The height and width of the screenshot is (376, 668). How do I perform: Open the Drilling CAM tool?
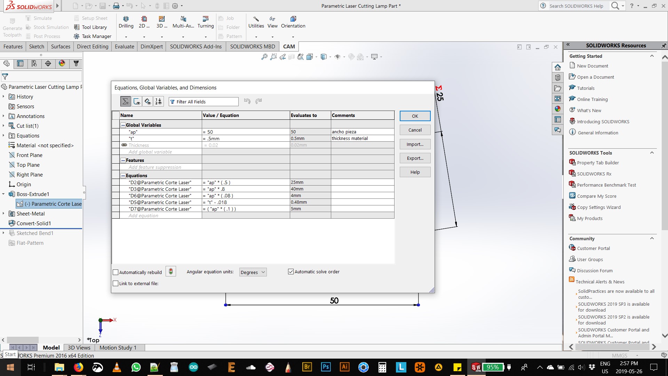126,22
